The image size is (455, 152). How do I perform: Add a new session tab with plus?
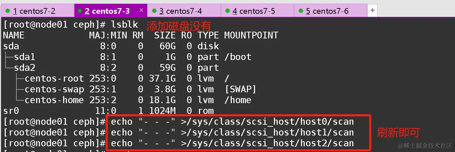pos(372,10)
